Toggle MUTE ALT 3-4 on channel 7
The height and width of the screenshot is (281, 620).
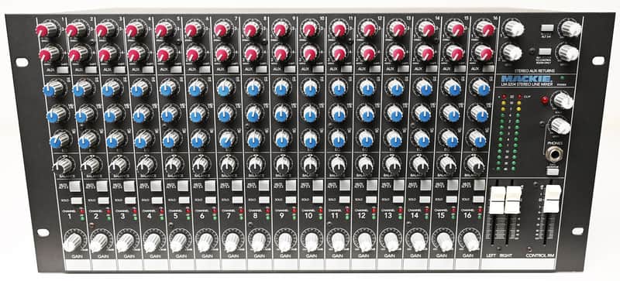coord(237,185)
